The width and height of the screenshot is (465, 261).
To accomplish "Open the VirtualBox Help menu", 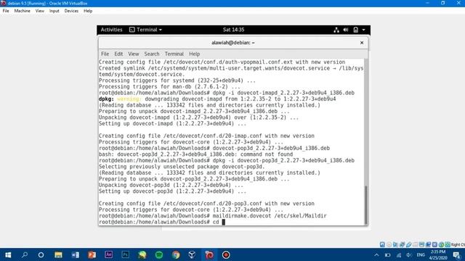I will [x=88, y=11].
